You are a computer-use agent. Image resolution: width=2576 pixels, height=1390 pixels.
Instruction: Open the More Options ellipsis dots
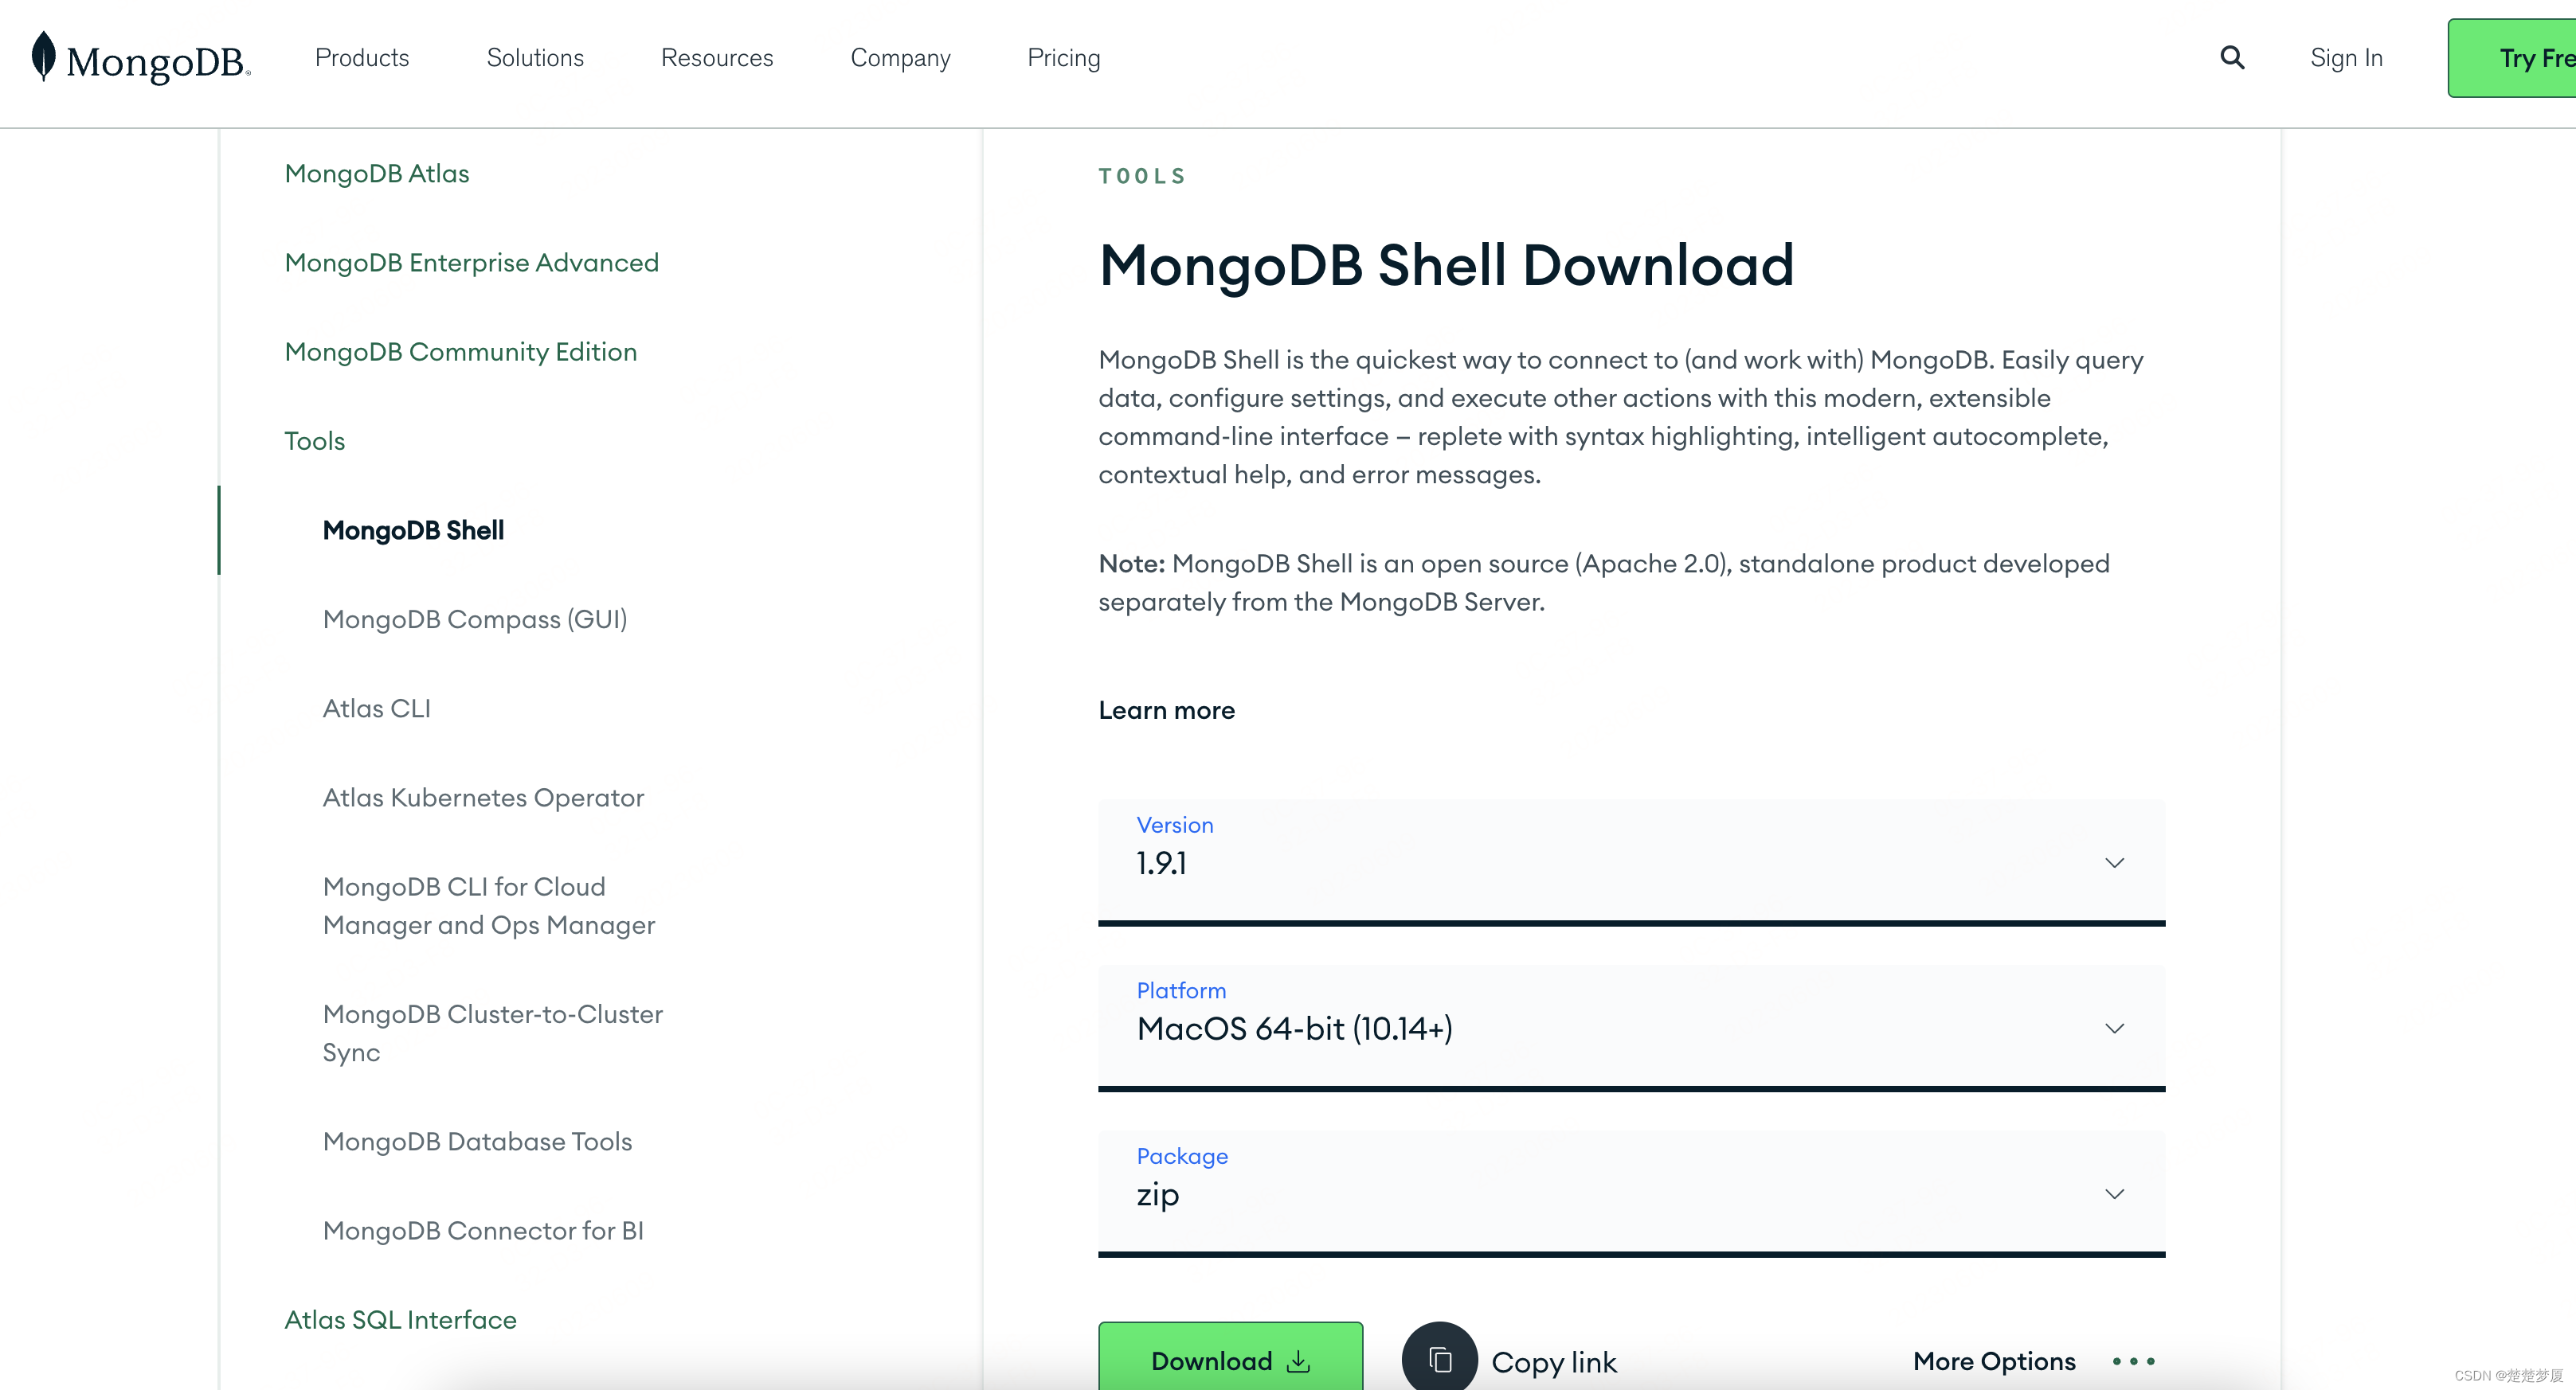point(2133,1361)
